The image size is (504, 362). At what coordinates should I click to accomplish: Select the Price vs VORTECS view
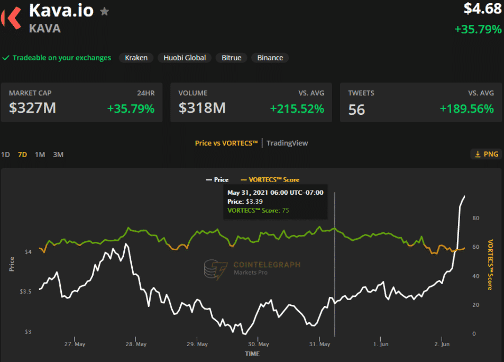click(x=226, y=143)
